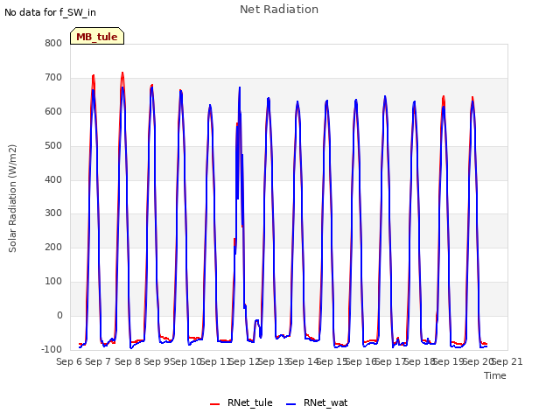Click the red RNet_tule legend line marker
560x420 pixels.
214,404
